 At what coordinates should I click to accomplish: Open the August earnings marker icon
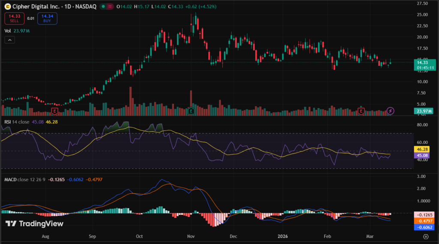point(54,111)
